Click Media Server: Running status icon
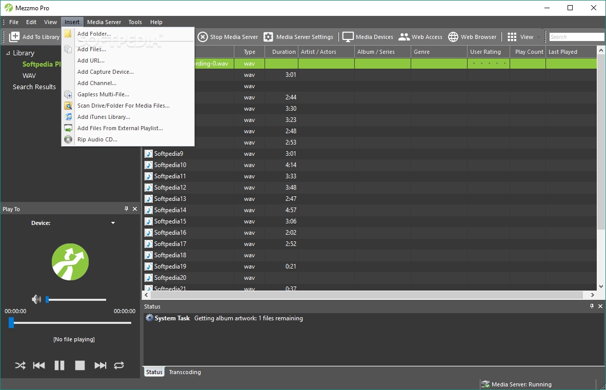606x390 pixels. tap(486, 384)
